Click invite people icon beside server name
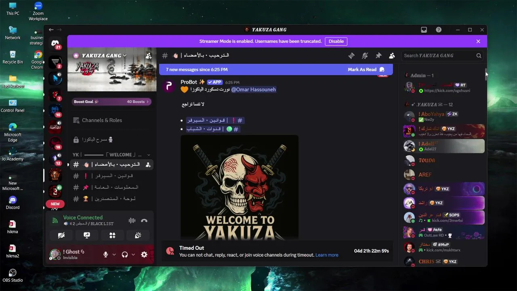Image resolution: width=517 pixels, height=291 pixels. [x=149, y=56]
